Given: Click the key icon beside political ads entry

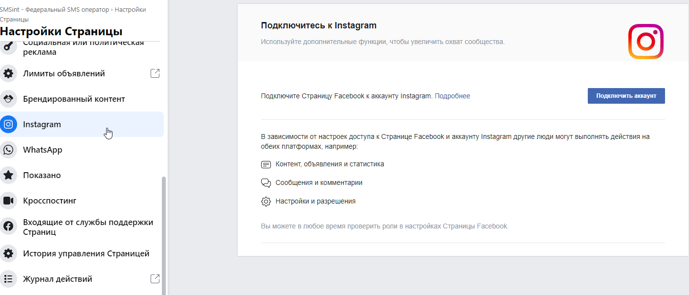Looking at the screenshot, I should (8, 48).
